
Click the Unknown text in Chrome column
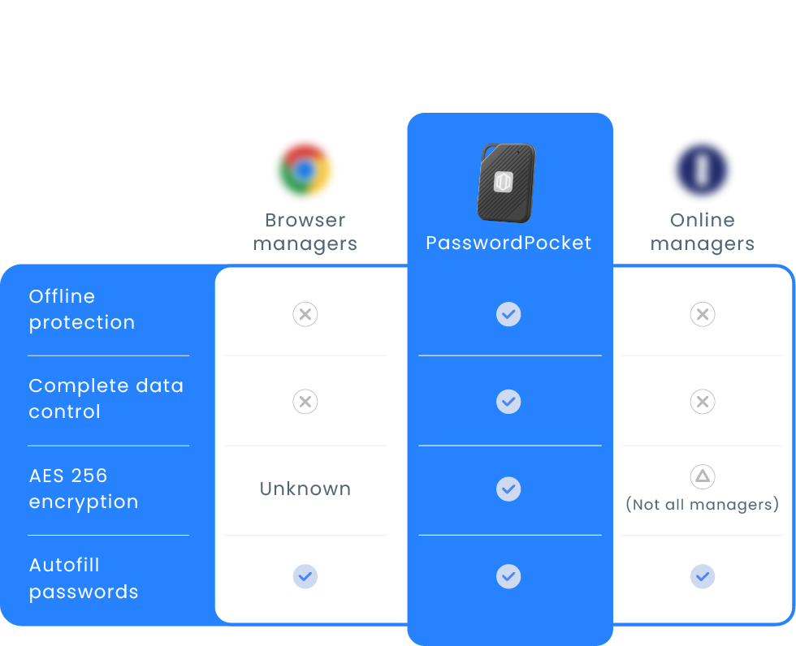point(305,489)
